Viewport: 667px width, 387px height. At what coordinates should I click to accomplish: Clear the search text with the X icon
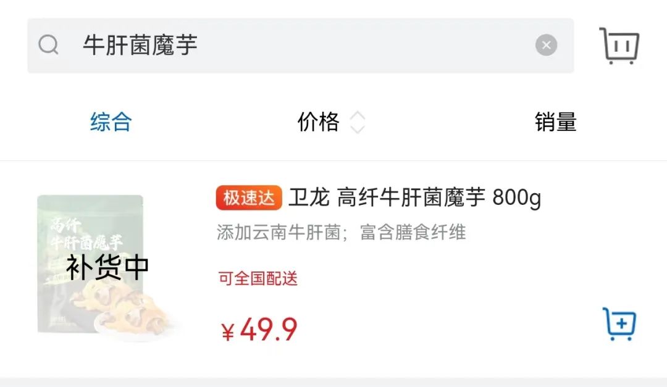(546, 44)
